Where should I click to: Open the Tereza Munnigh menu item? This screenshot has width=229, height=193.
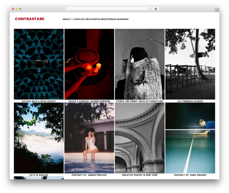(118, 19)
